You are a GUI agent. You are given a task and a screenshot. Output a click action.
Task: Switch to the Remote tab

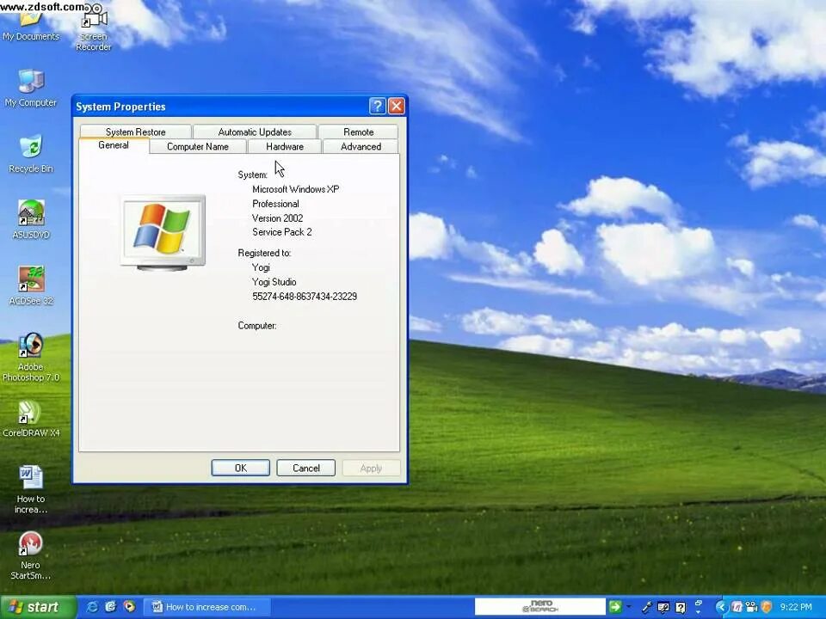coord(358,132)
